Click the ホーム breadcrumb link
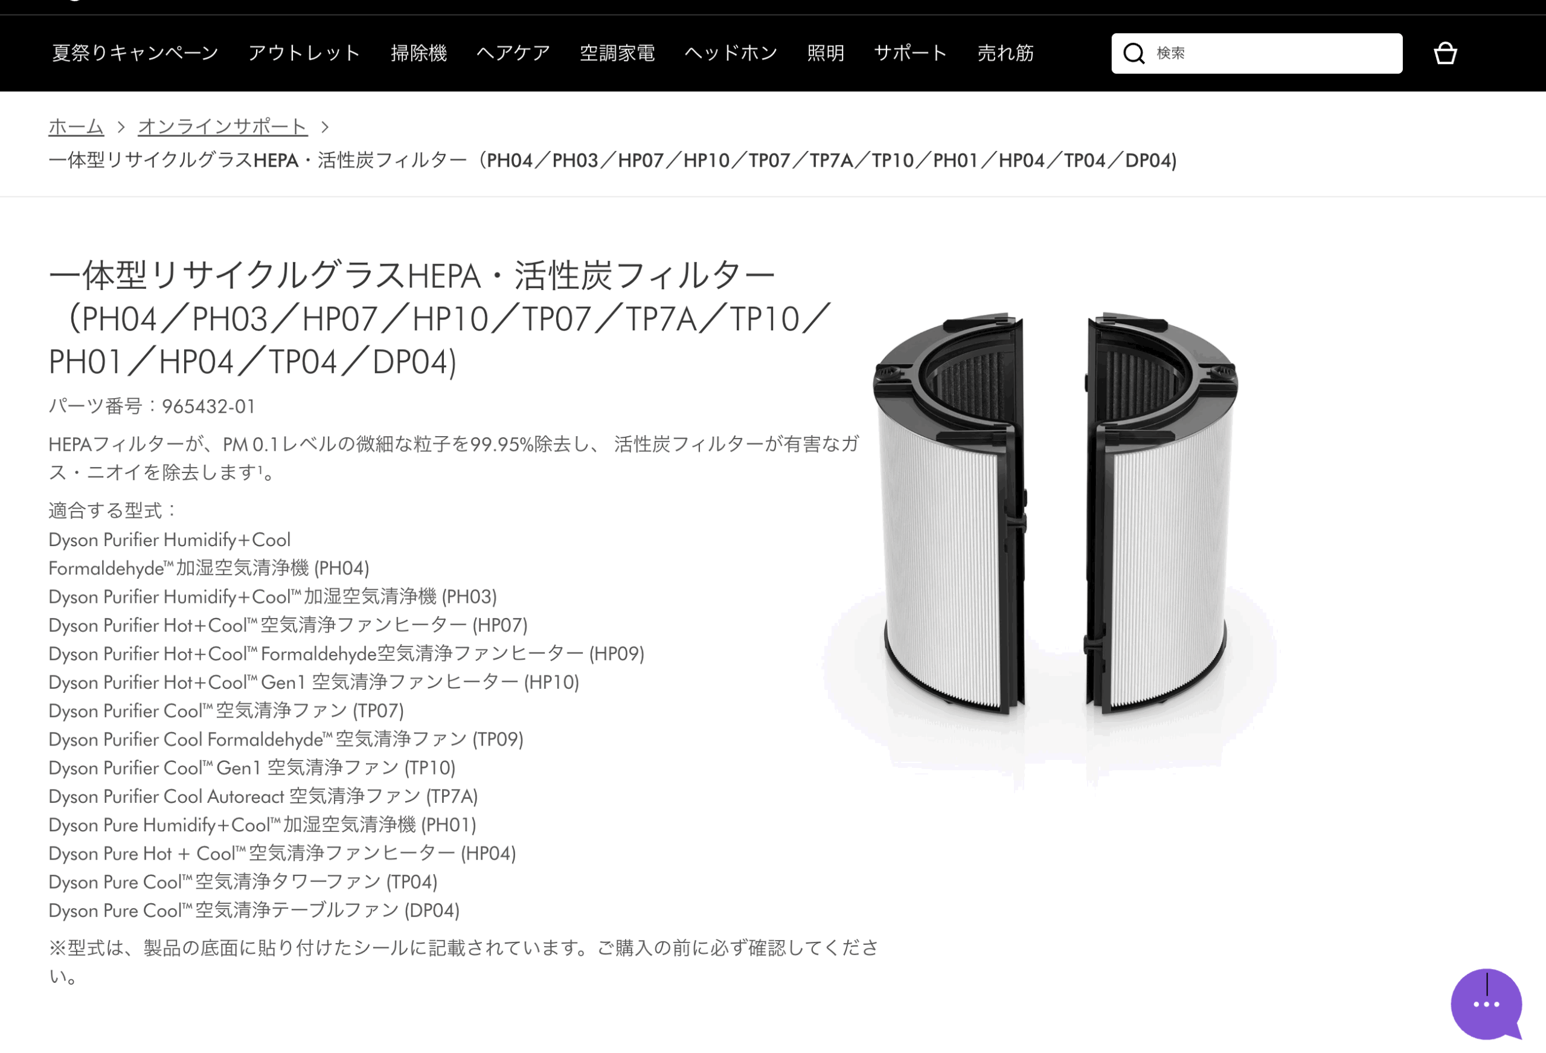 76,126
